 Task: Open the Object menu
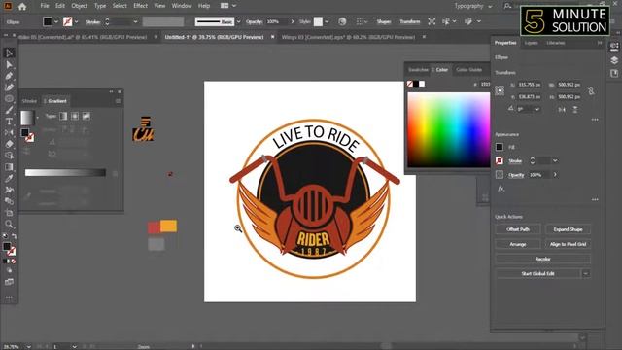pyautogui.click(x=80, y=6)
